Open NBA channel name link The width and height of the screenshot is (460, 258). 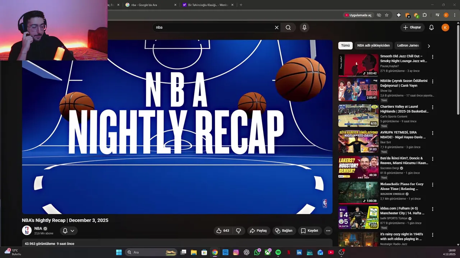coord(38,229)
